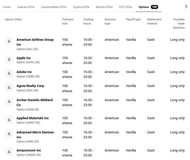Switch to the ETF CFDs tab

pyautogui.click(x=125, y=7)
